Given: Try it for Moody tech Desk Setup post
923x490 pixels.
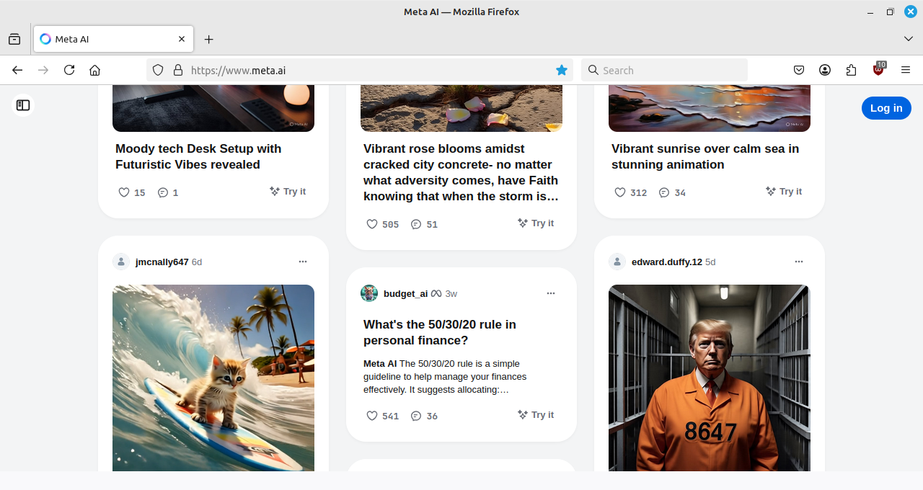Looking at the screenshot, I should pos(288,192).
